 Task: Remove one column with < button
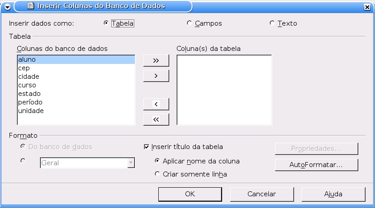[x=156, y=104]
